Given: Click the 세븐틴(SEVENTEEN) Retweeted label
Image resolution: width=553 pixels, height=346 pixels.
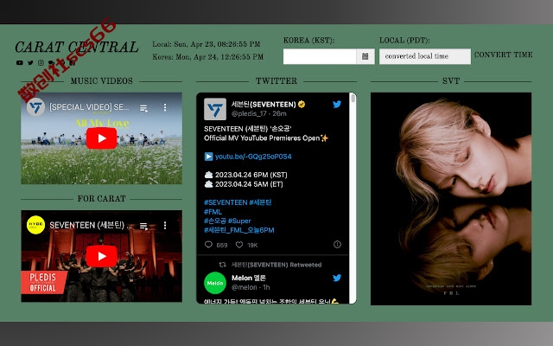Looking at the screenshot, I should [276, 265].
